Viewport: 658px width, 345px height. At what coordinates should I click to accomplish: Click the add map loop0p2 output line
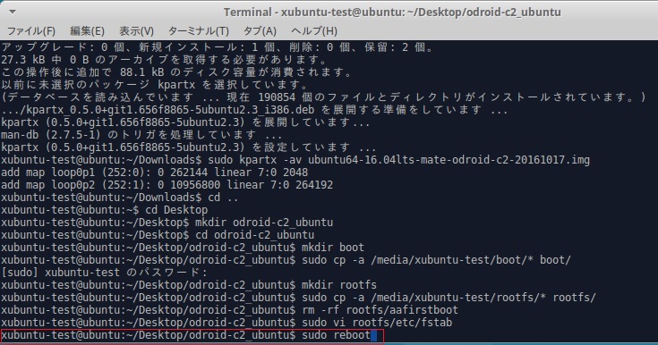click(x=167, y=185)
